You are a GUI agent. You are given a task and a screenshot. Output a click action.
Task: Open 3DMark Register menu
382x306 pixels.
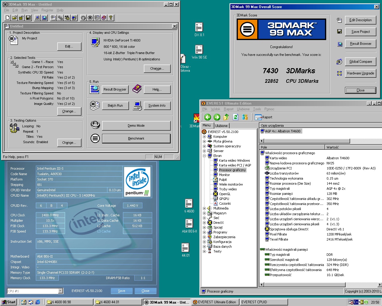47,10
